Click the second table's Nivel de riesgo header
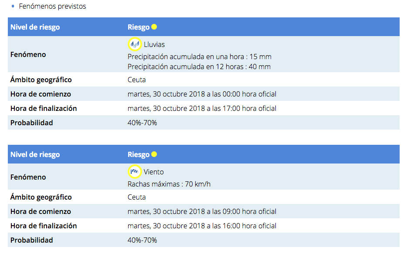Viewport: 404px width, 257px height. (35, 154)
